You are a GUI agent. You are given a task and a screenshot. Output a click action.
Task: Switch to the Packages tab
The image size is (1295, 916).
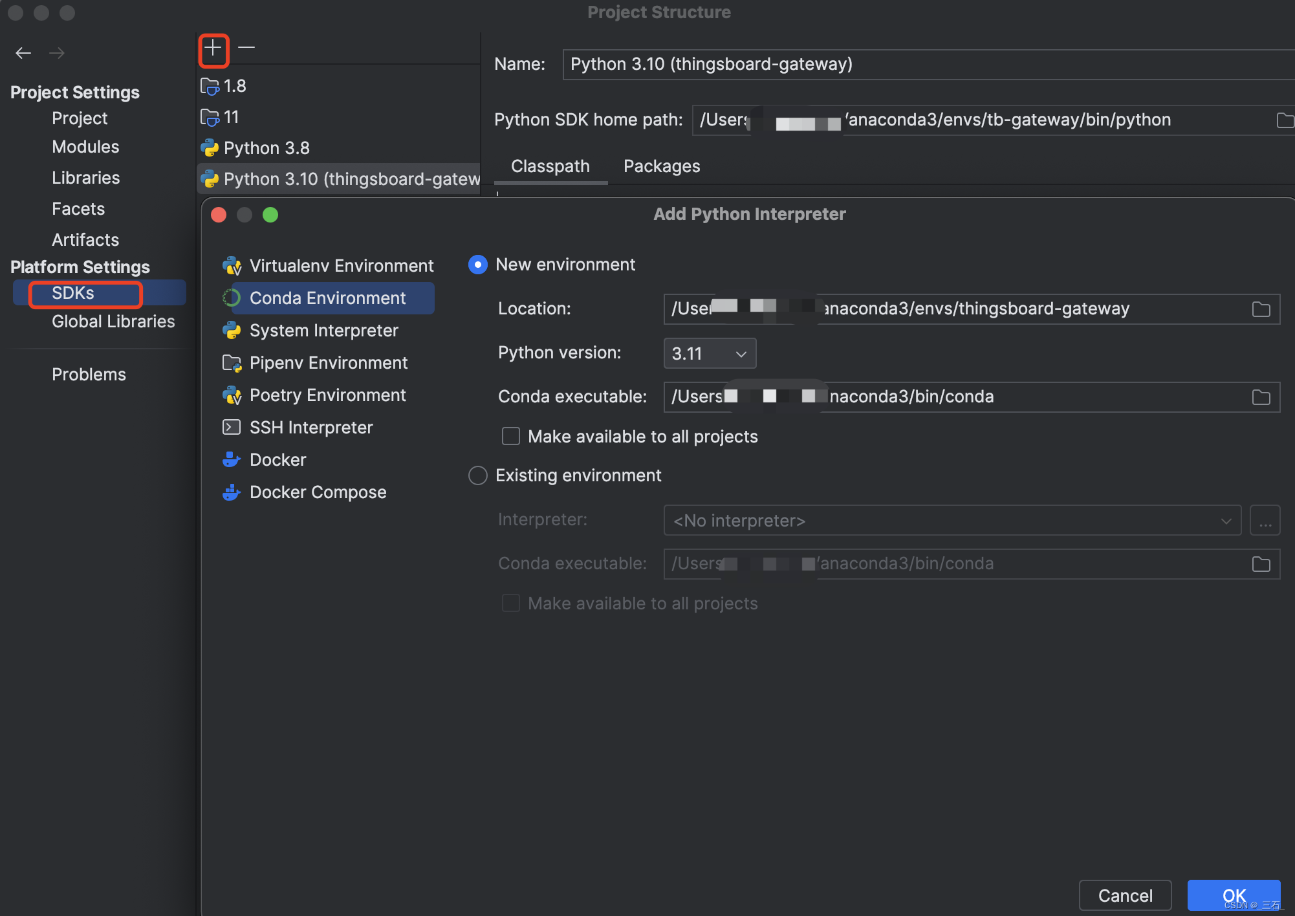[x=662, y=166]
